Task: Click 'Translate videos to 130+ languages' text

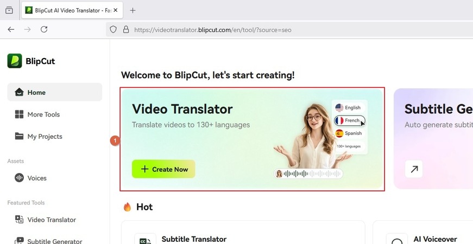Action: click(x=191, y=124)
